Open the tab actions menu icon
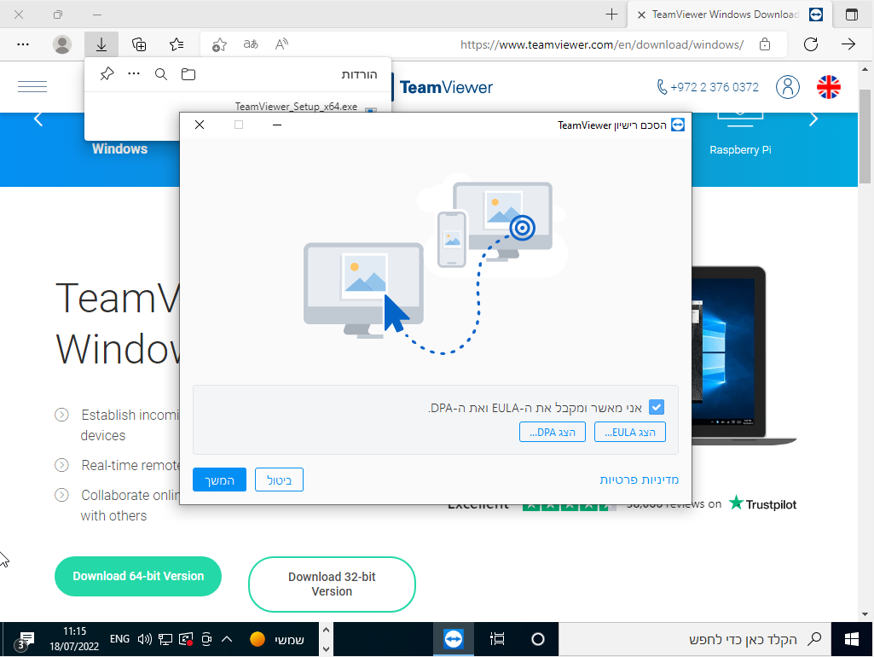This screenshot has height=657, width=874. click(852, 15)
